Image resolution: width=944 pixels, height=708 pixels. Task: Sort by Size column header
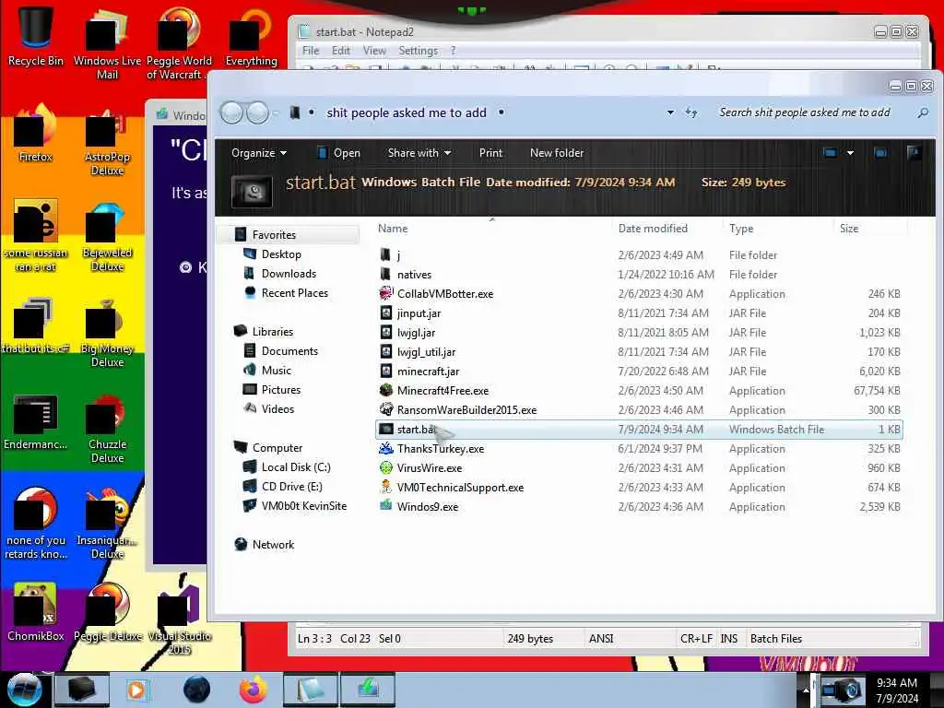pos(849,229)
